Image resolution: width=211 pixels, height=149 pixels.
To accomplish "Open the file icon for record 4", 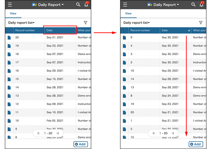I will point(124,46).
